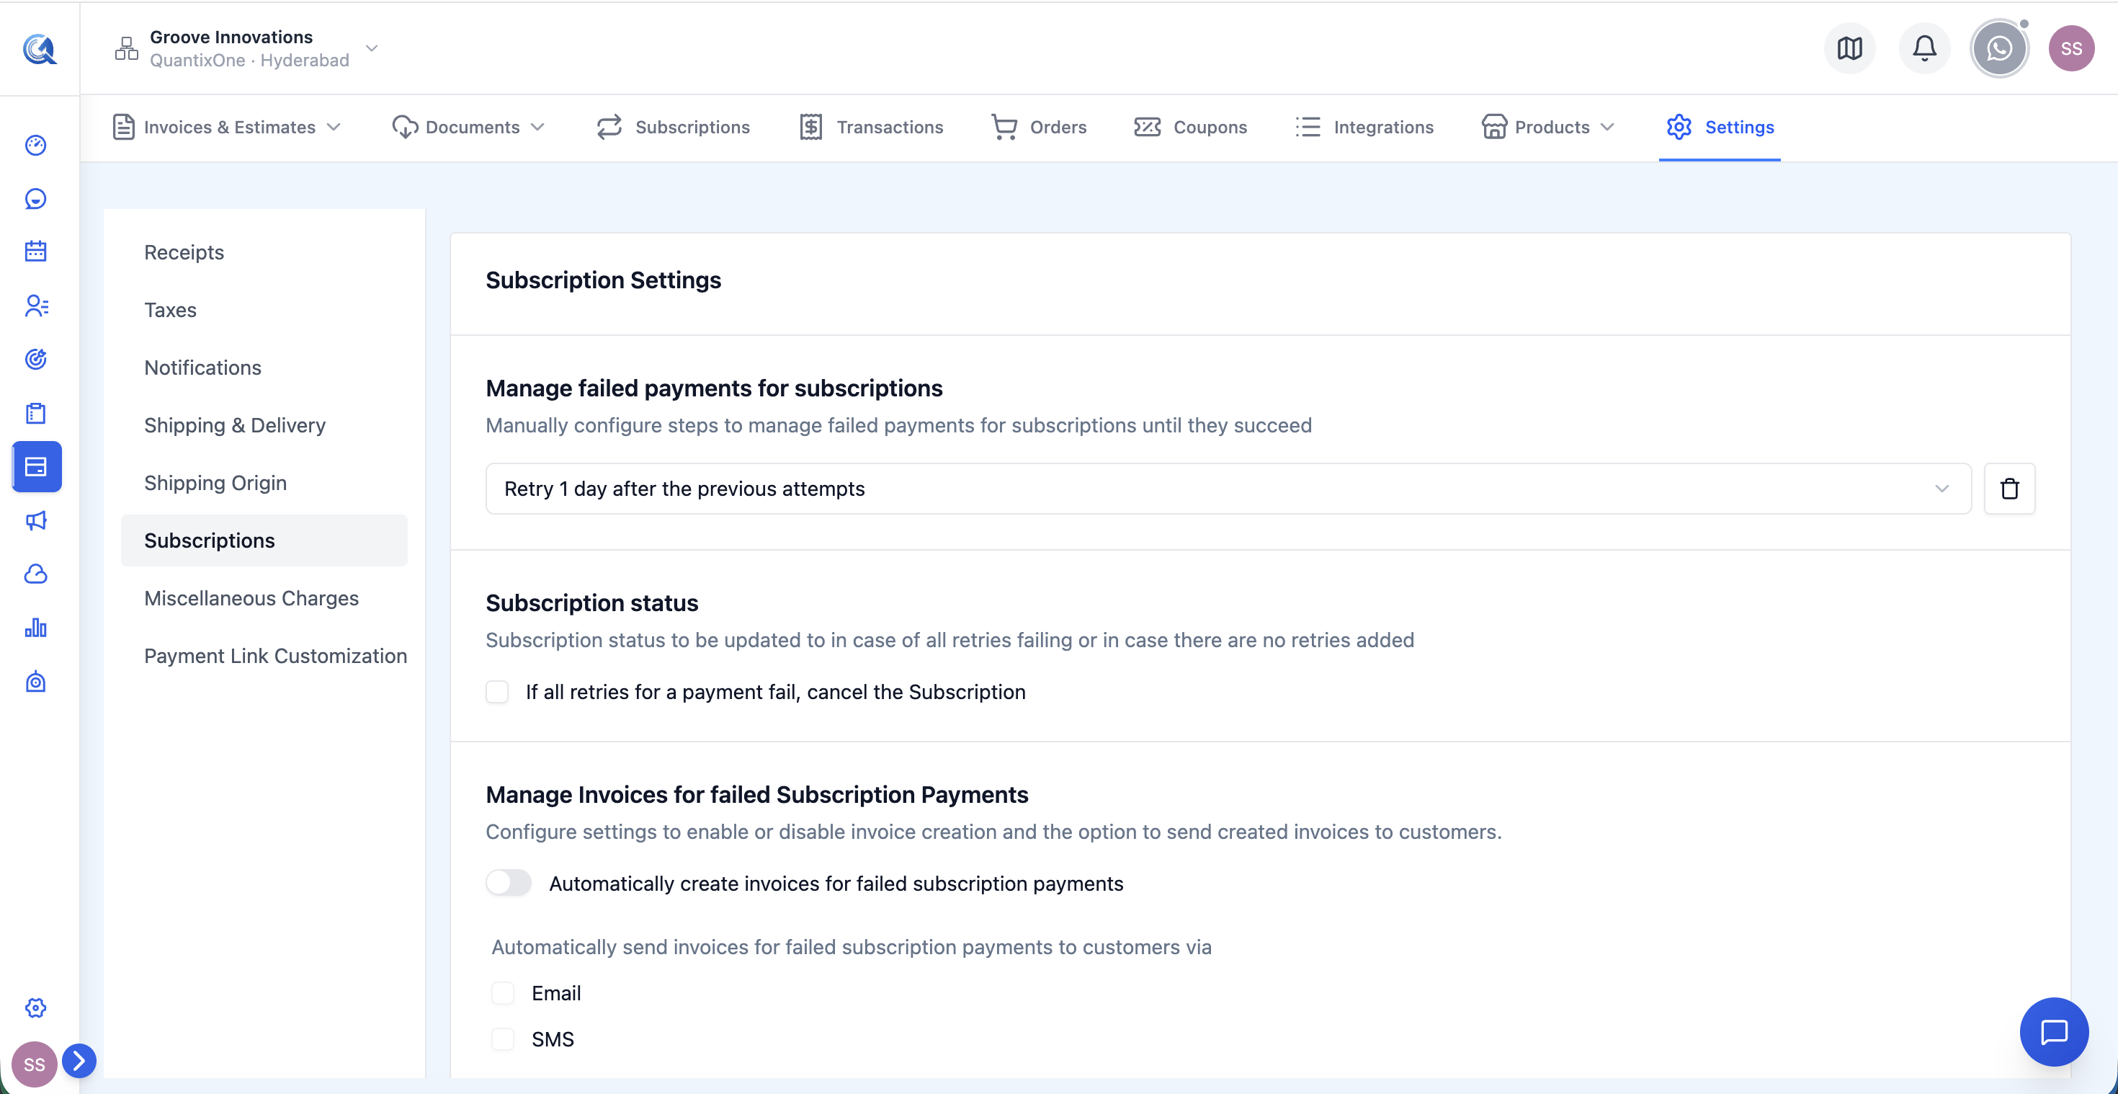Viewport: 2118px width, 1094px height.
Task: Check cancel subscription if all retries fail
Action: (497, 692)
